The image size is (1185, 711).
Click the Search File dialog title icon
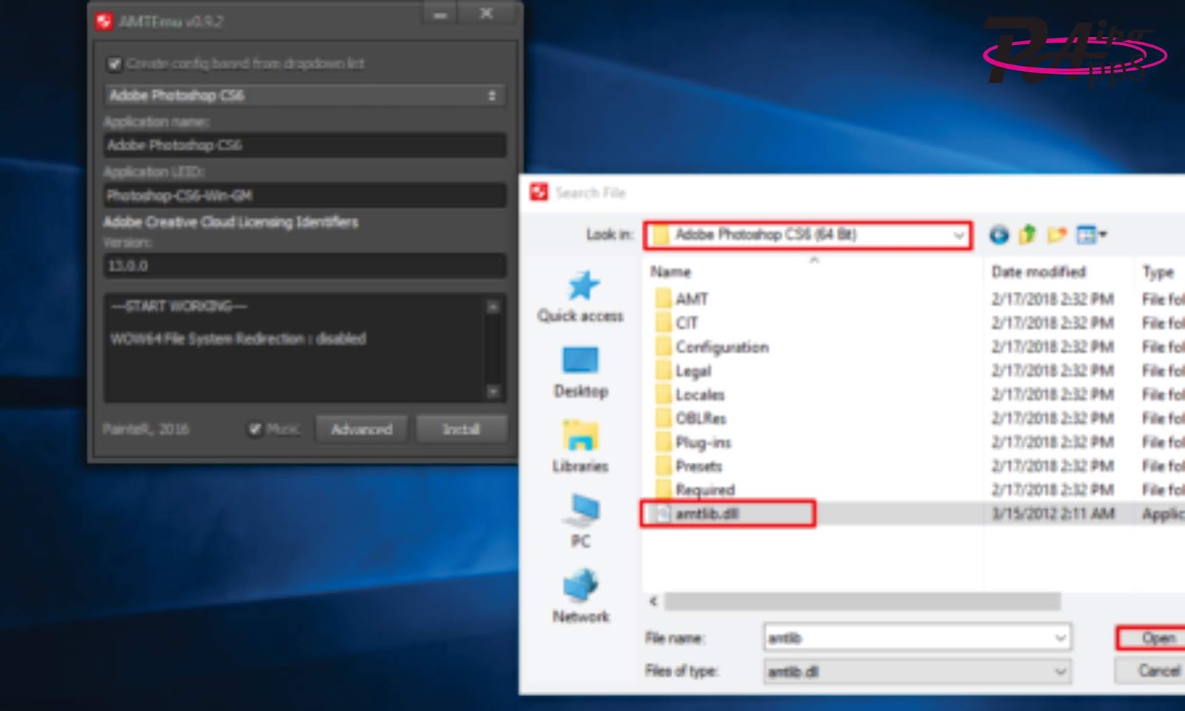pos(538,193)
